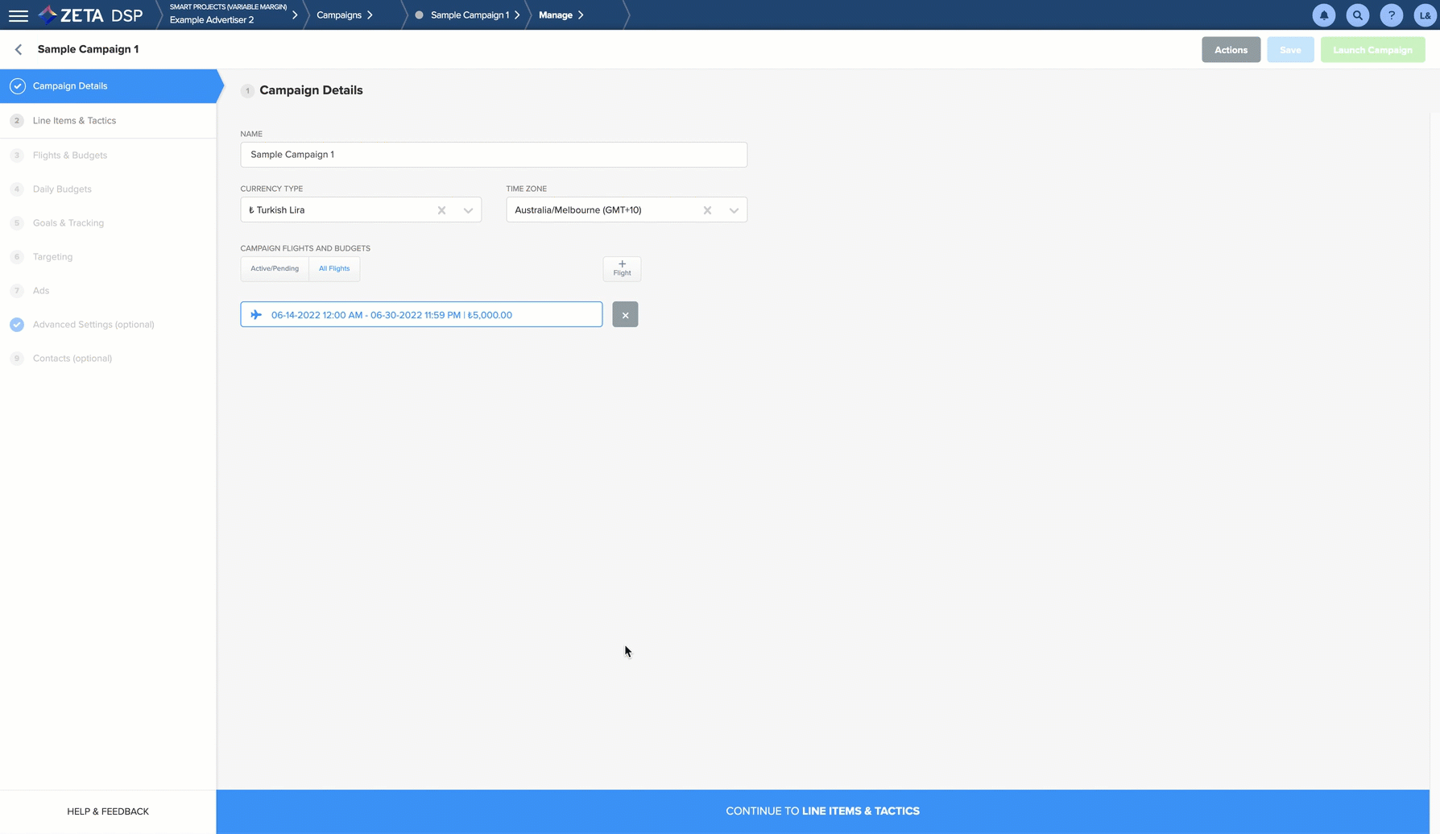Go to Advanced Settings (optional) step

(x=108, y=325)
